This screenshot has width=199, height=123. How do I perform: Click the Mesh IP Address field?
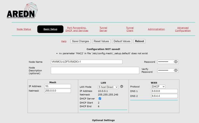click(58, 86)
